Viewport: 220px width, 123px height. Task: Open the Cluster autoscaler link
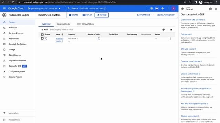tap(190, 116)
